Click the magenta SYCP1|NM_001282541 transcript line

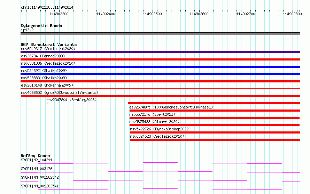[160, 189]
